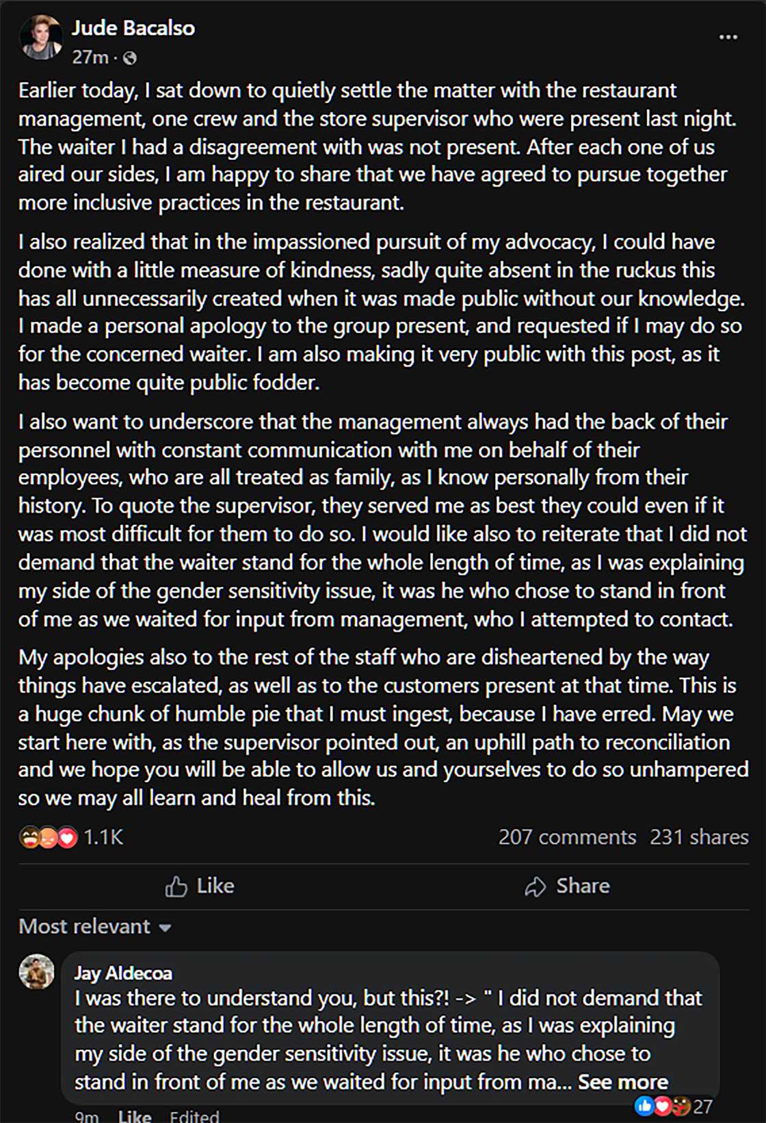Click the Most relevant dropdown arrow

tap(165, 928)
